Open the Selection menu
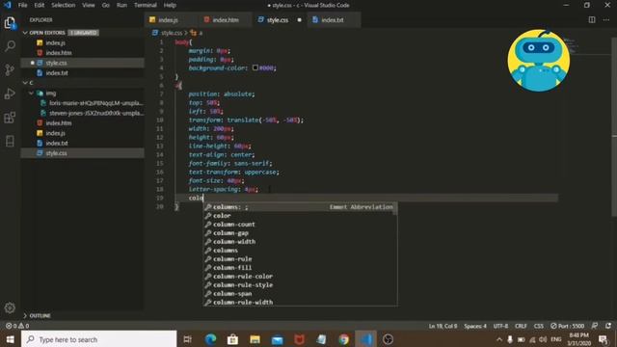617x347 pixels. [64, 5]
